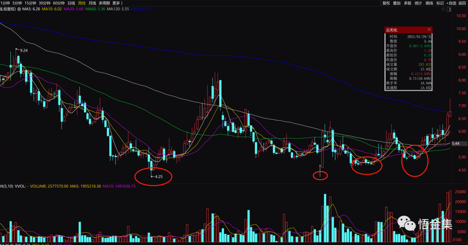The width and height of the screenshot is (468, 245).
Task: Add stock with +自选 button
Action: coord(451,3)
